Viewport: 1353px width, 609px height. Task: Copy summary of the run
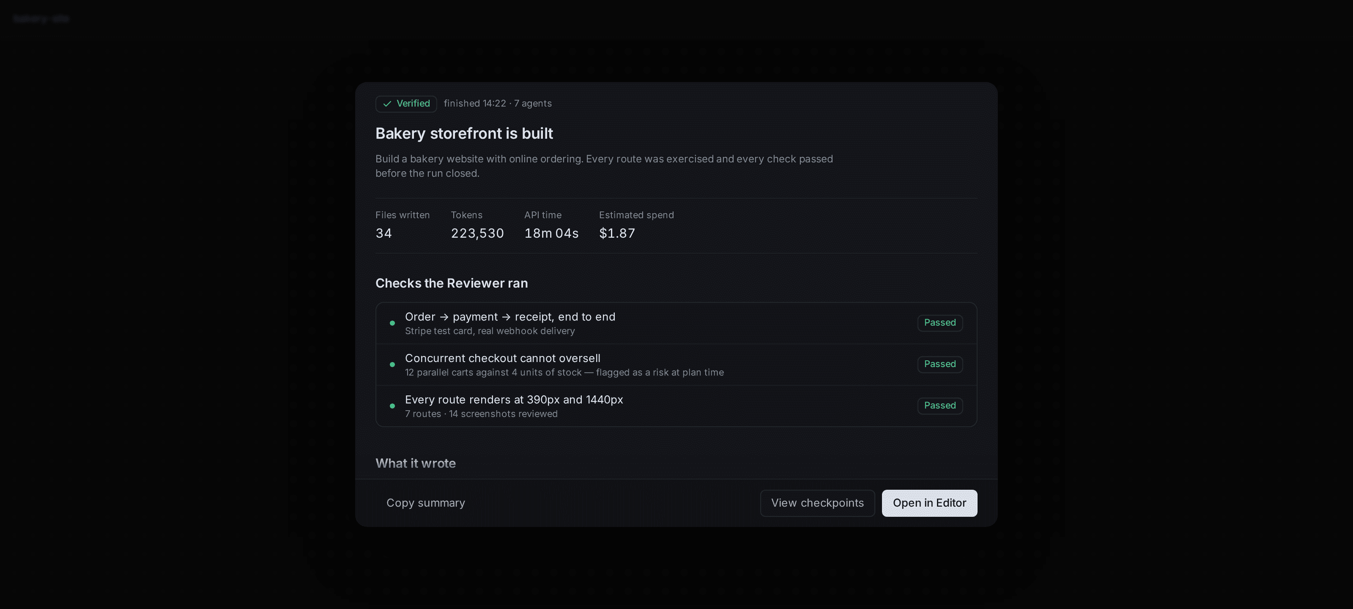pos(425,503)
